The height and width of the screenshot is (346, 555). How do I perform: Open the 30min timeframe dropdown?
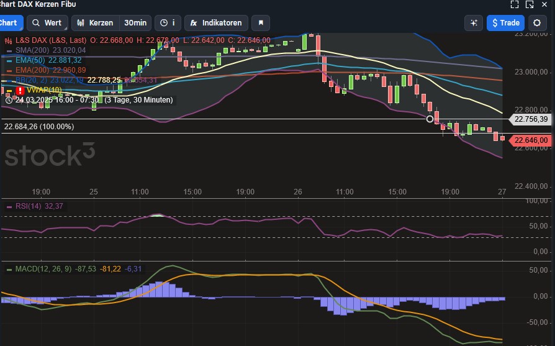pyautogui.click(x=135, y=23)
